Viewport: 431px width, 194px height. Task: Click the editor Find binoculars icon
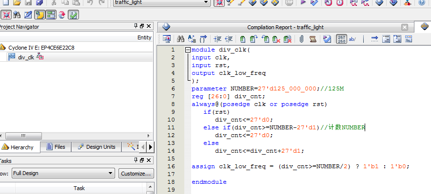point(180,39)
